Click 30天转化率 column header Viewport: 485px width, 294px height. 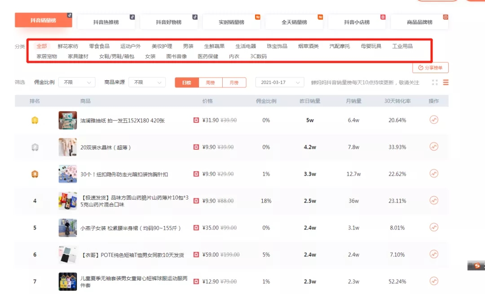tap(397, 101)
